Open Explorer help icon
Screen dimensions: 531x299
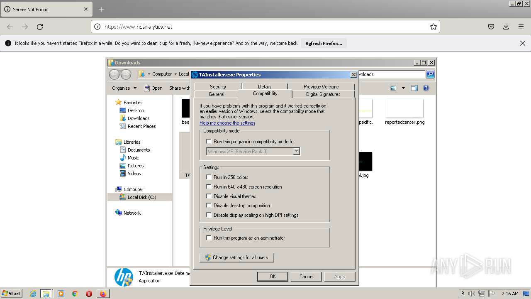[x=426, y=88]
